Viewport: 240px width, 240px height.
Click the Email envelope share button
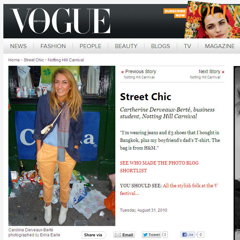point(124,235)
